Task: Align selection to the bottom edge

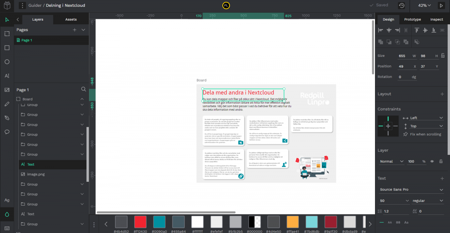Action: pyautogui.click(x=433, y=30)
